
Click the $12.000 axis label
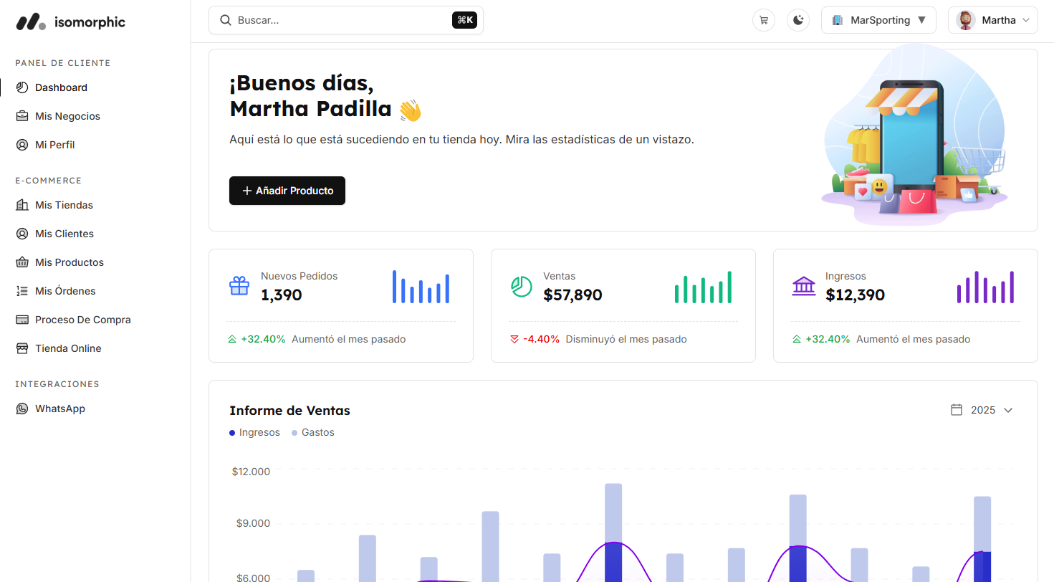click(x=251, y=472)
